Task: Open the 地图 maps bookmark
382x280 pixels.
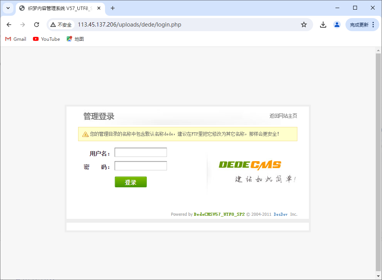Action: point(75,39)
